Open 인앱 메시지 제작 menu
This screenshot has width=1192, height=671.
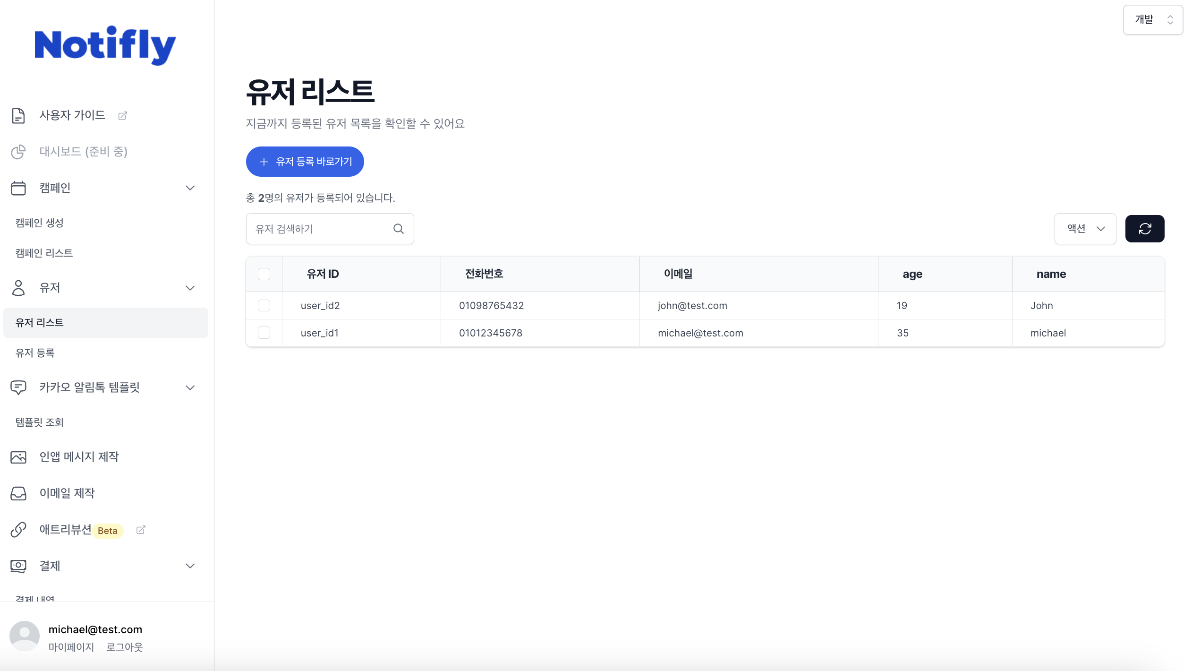tap(79, 457)
